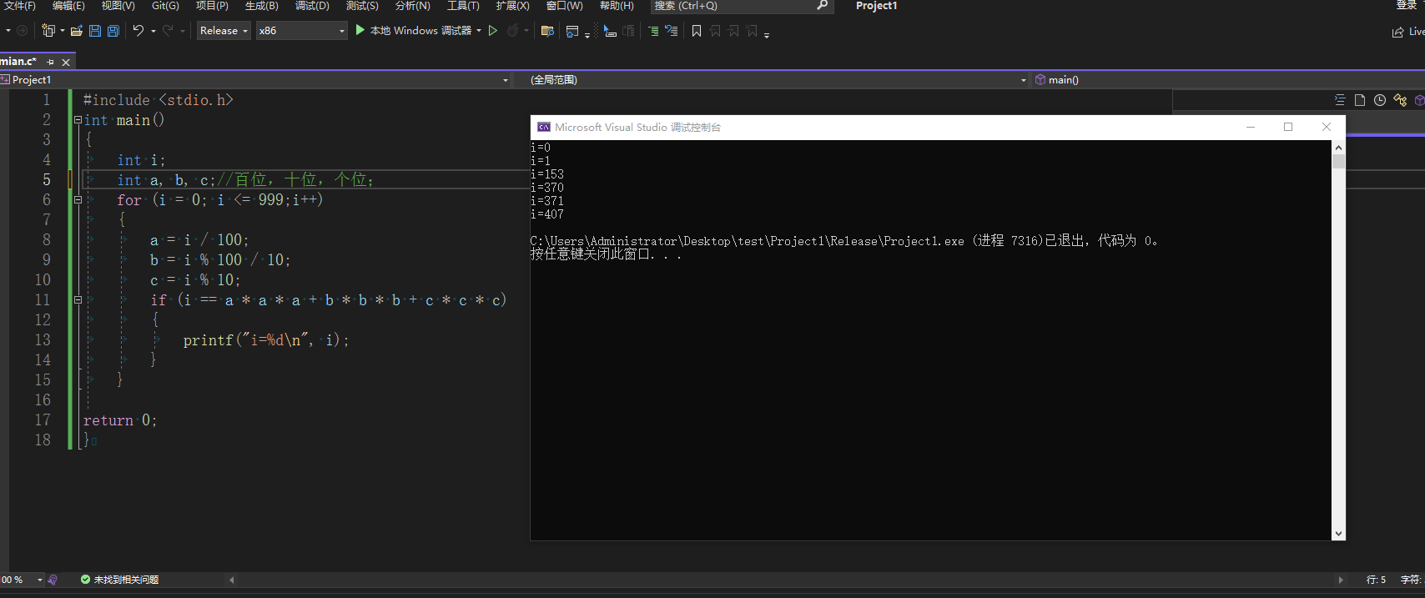Click the Start Without Debugging outline play icon

[493, 31]
